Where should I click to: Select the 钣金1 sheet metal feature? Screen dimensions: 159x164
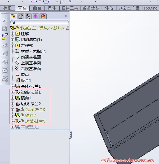tap(23, 81)
